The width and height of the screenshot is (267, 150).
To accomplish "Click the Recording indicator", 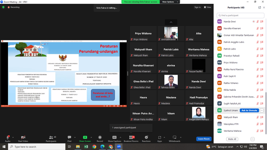I will [13, 7].
